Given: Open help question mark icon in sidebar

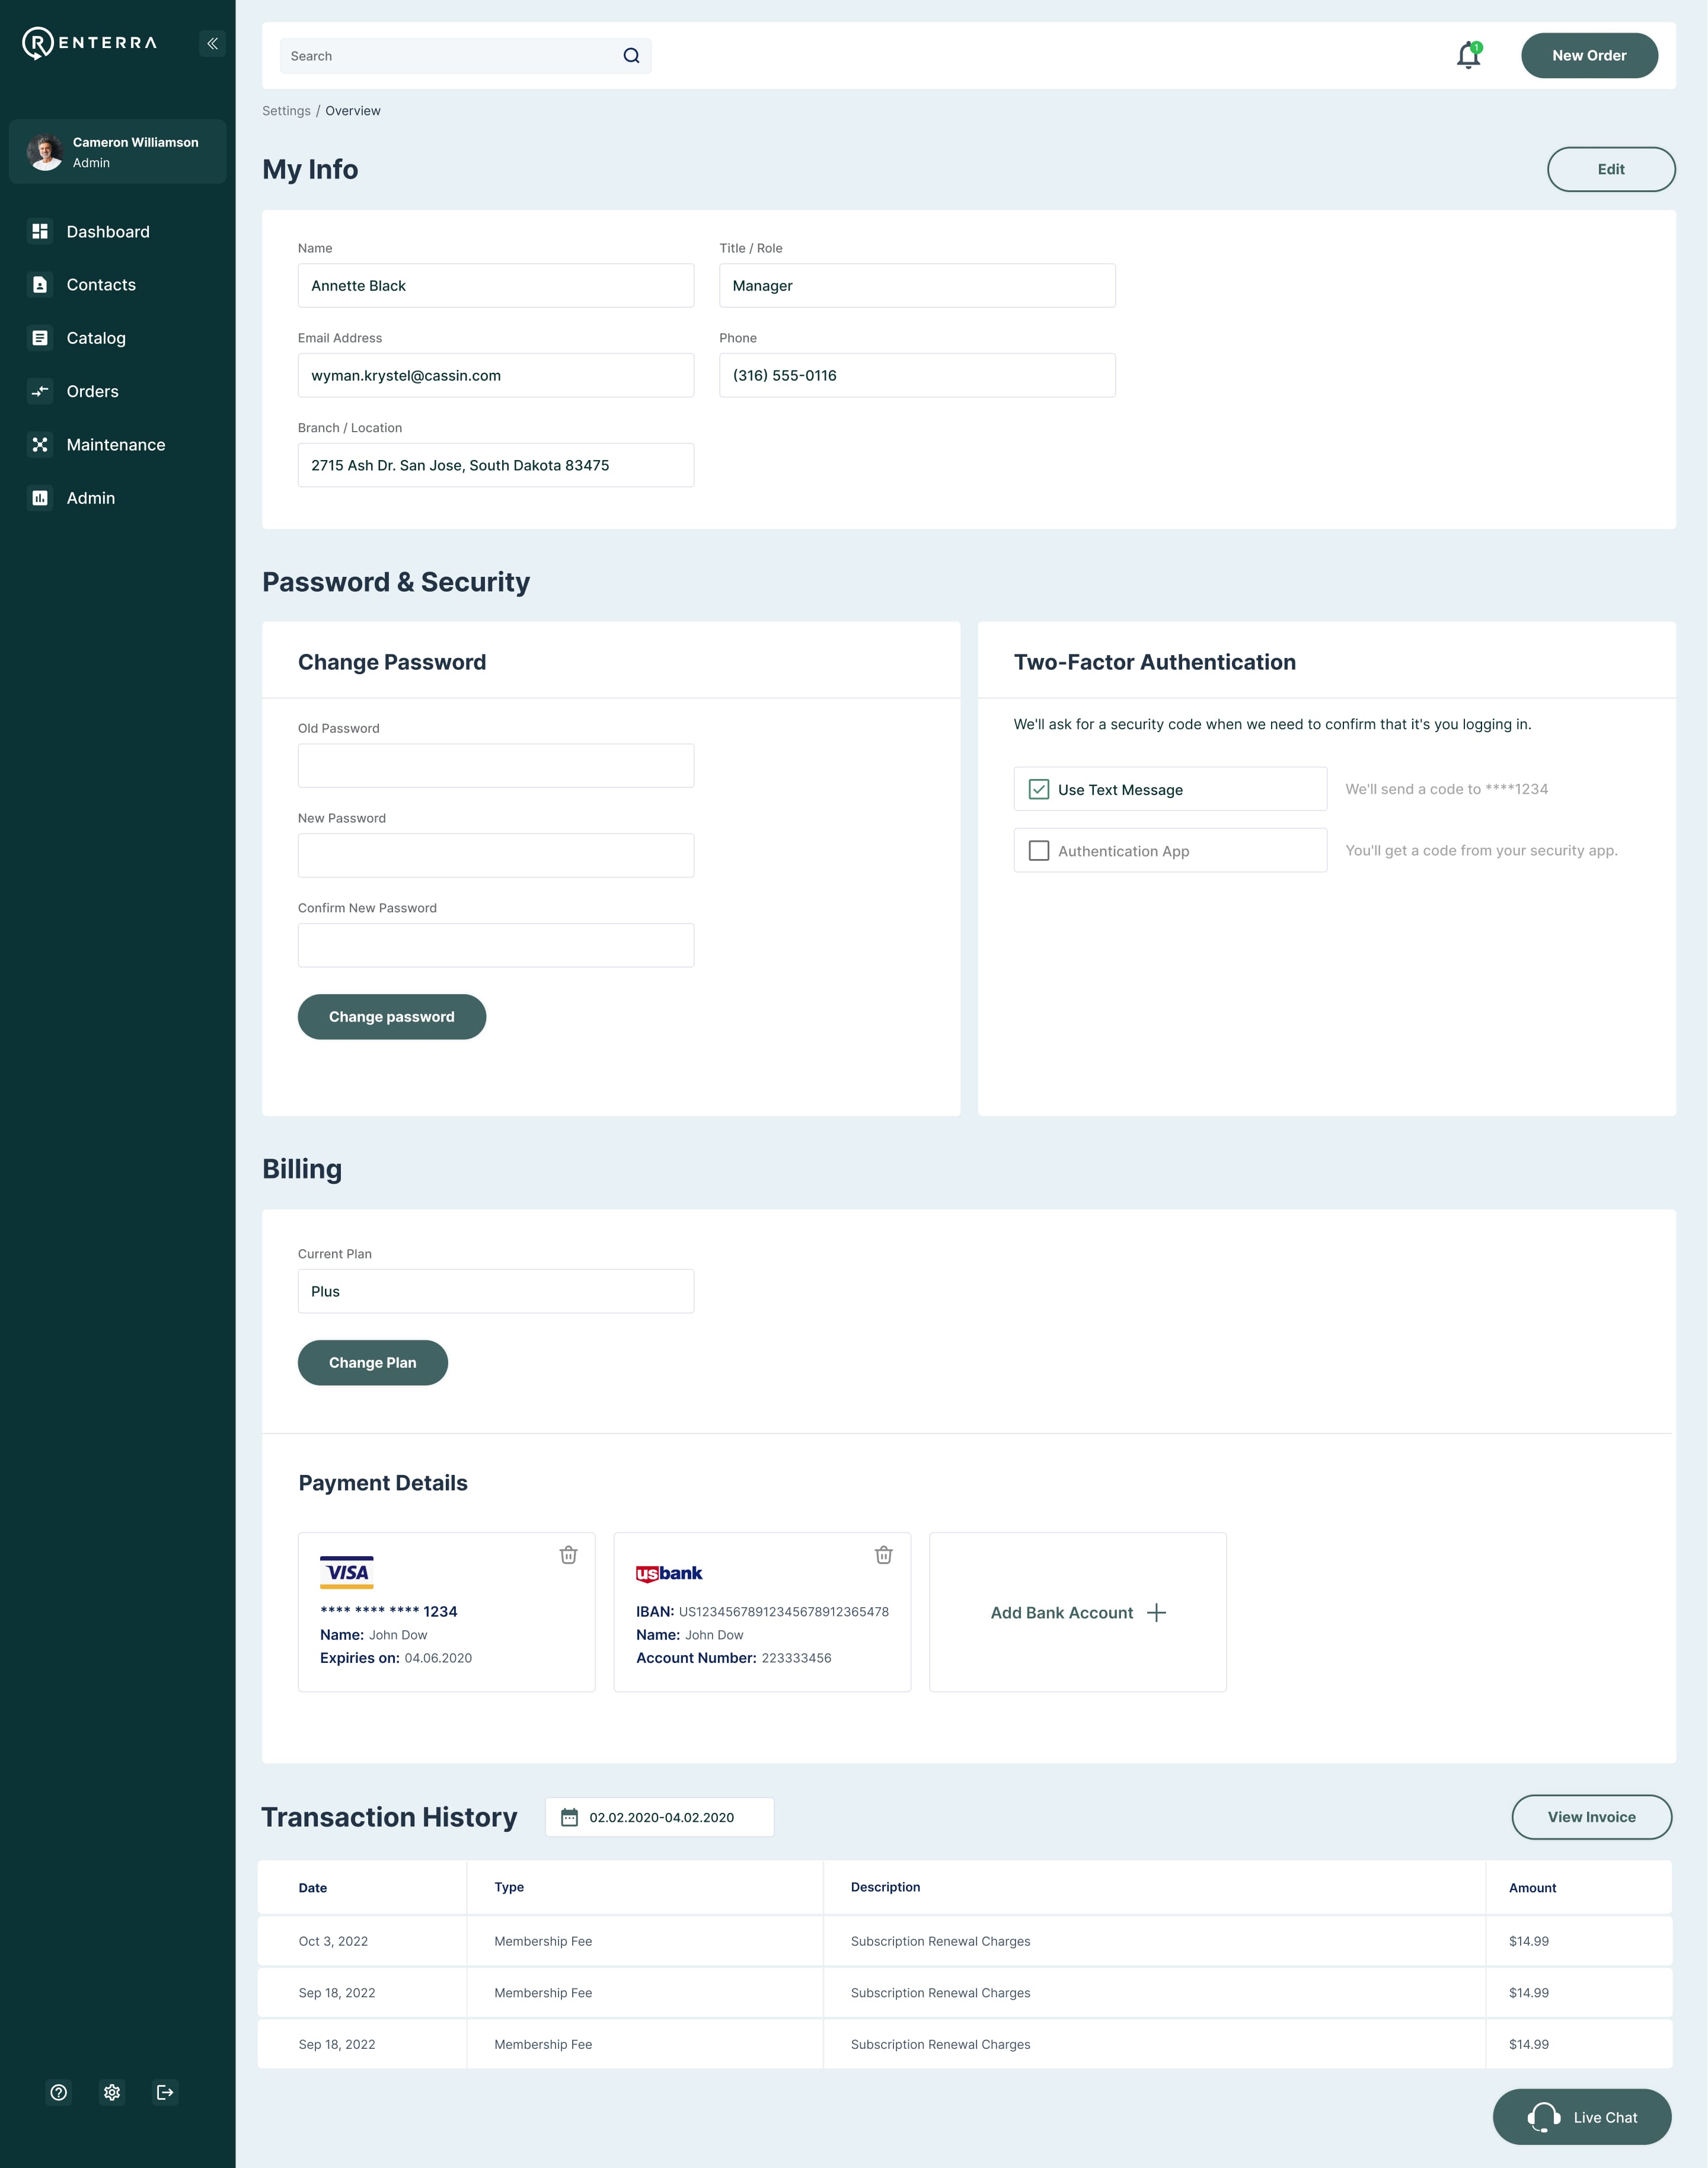Looking at the screenshot, I should pyautogui.click(x=59, y=2092).
